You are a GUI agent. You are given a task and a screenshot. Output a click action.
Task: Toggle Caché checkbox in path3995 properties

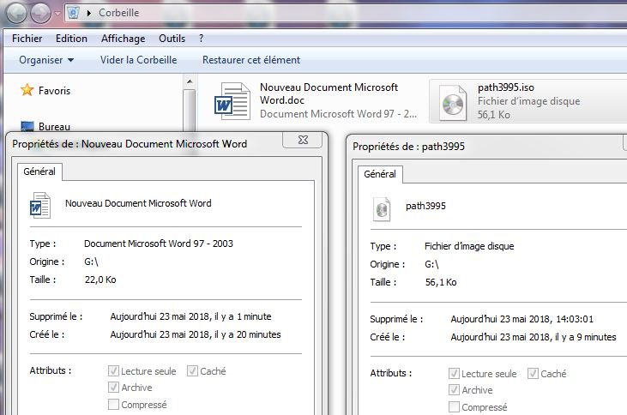point(533,374)
